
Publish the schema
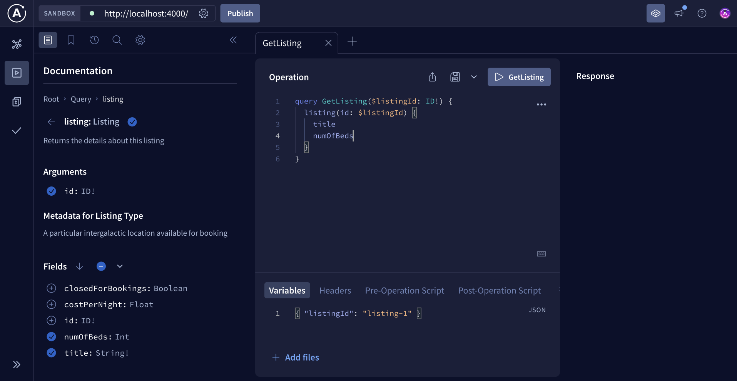(x=240, y=13)
